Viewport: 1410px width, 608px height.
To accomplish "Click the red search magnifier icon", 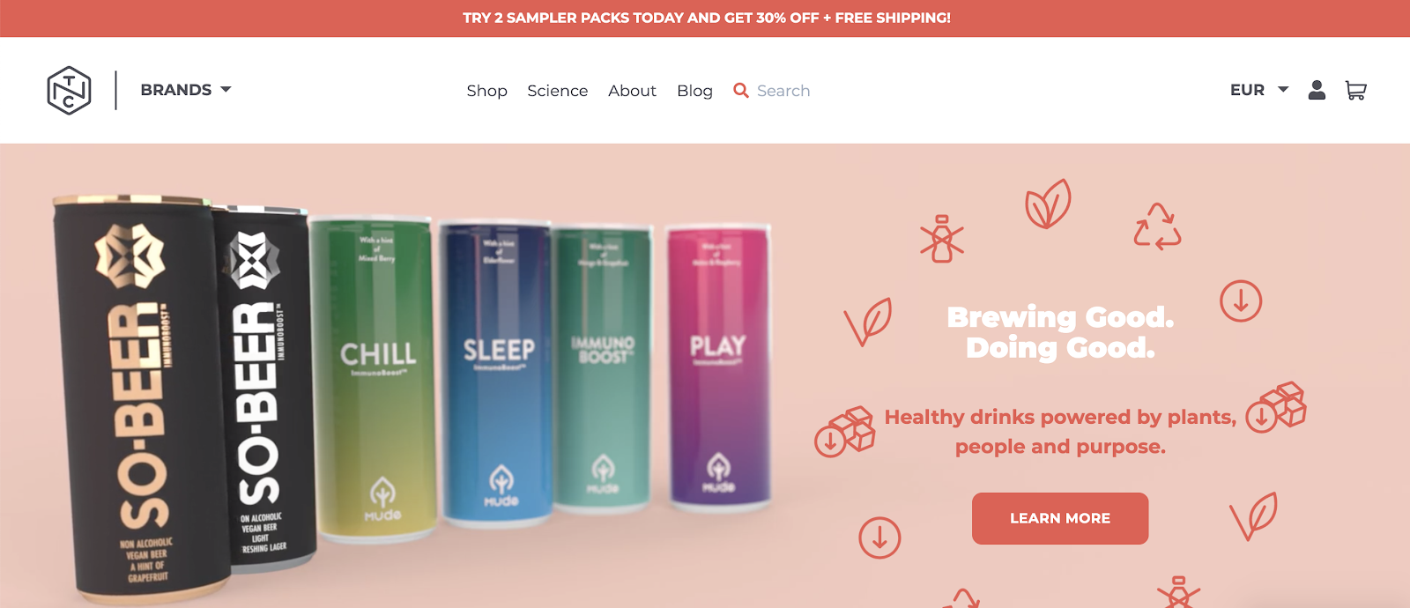I will (x=741, y=90).
